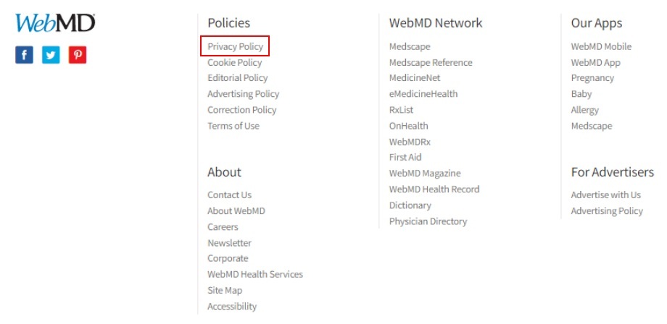The image size is (667, 324).
Task: Go to WebMD Magazine
Action: pos(425,174)
